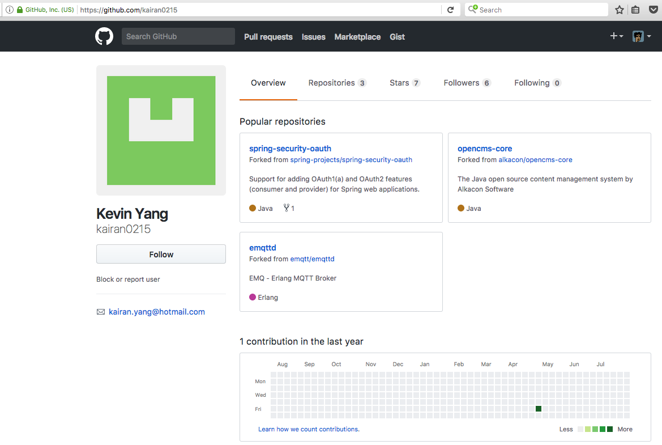662x445 pixels.
Task: Click Block or report user
Action: pyautogui.click(x=128, y=279)
